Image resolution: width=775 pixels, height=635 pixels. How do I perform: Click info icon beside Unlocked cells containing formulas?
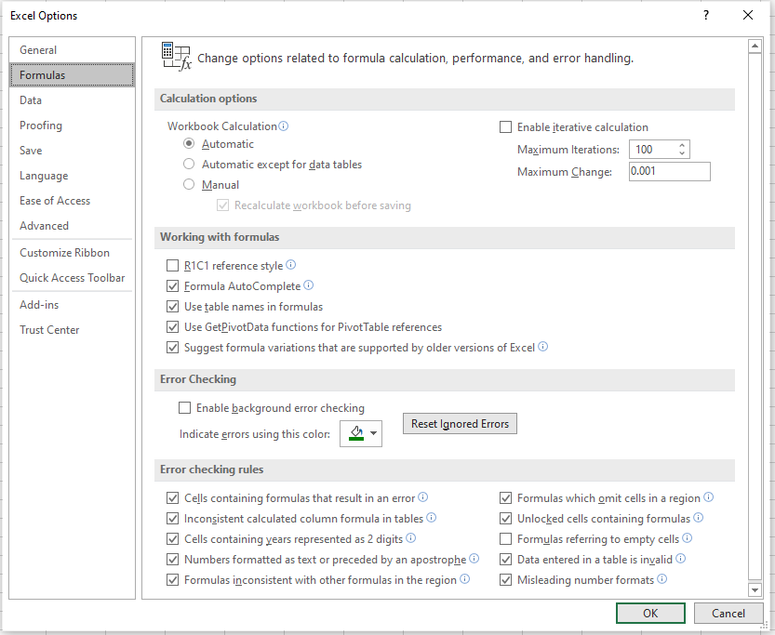(699, 518)
